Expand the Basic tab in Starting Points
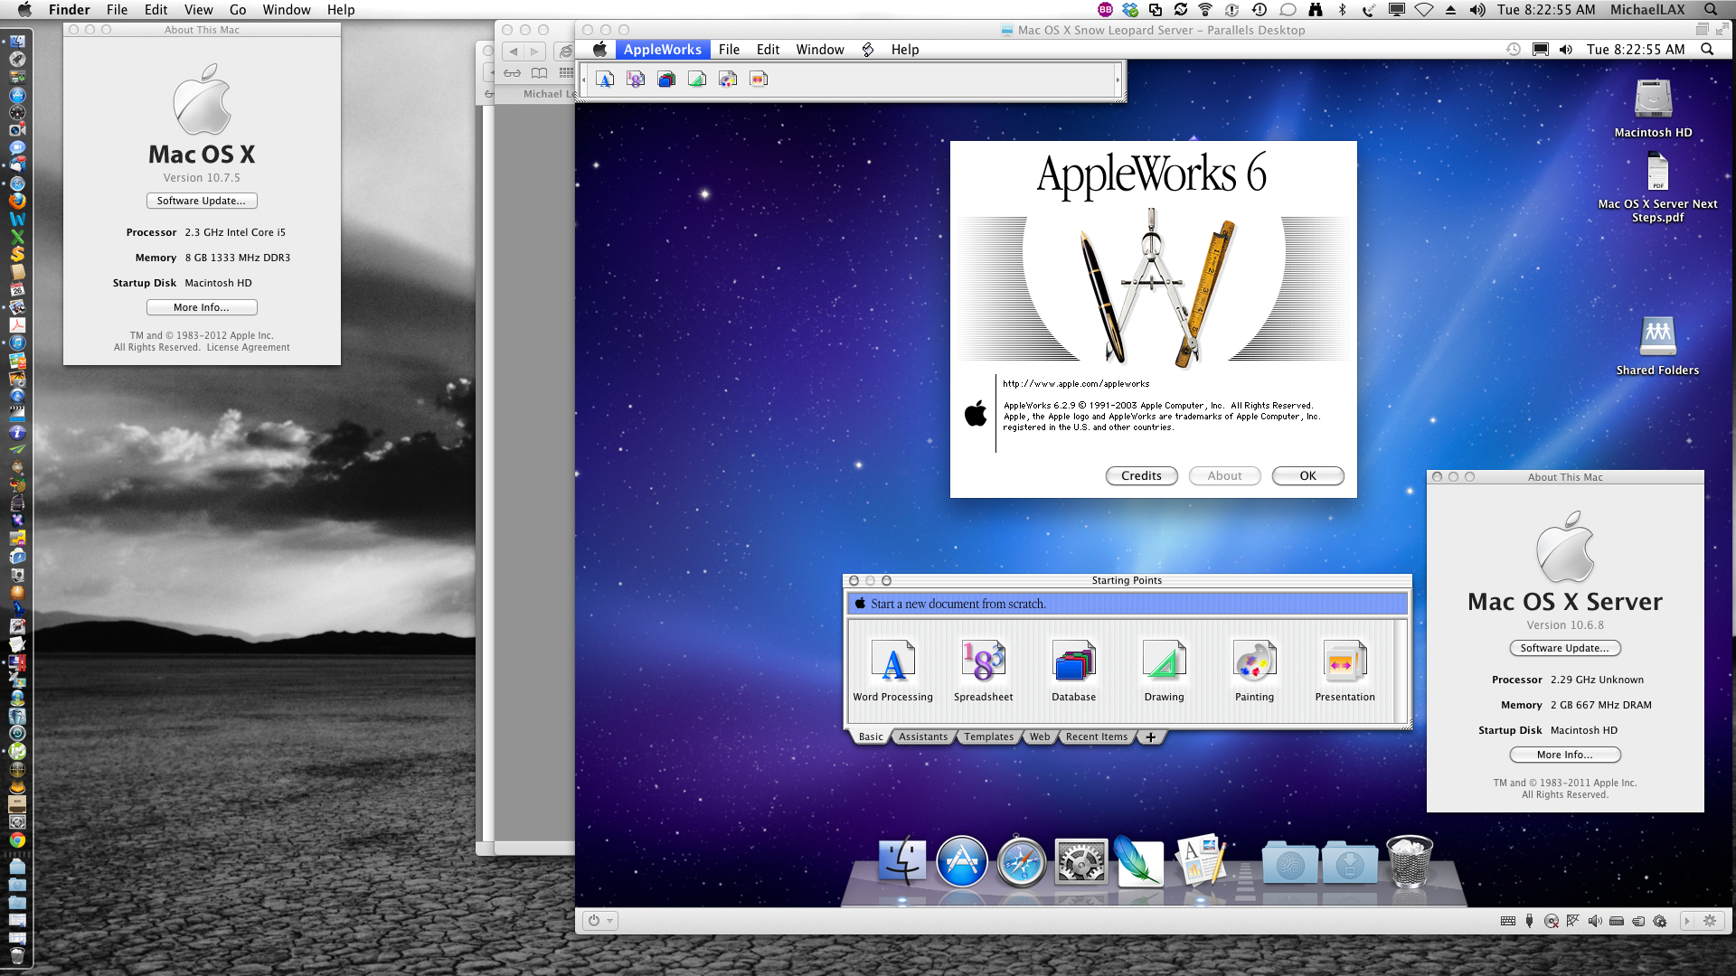 [871, 737]
